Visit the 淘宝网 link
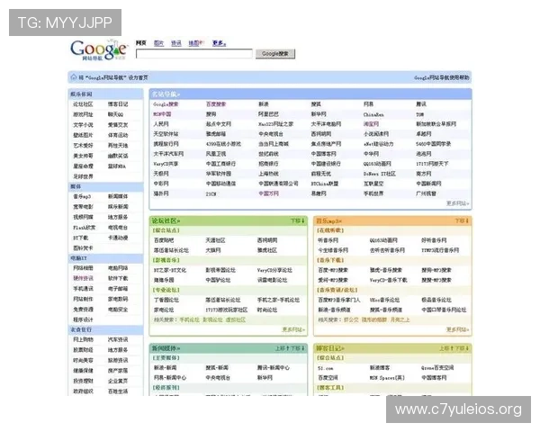This screenshot has height=432, width=540. point(371,123)
